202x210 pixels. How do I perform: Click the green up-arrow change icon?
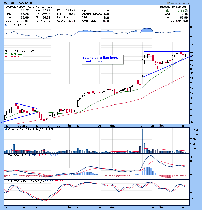tap(167, 10)
